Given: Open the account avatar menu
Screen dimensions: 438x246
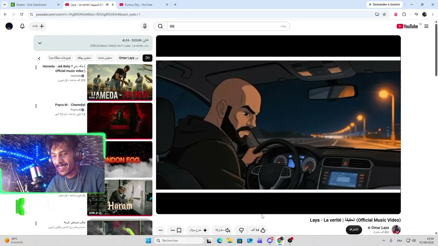Looking at the screenshot, I should pyautogui.click(x=9, y=26).
